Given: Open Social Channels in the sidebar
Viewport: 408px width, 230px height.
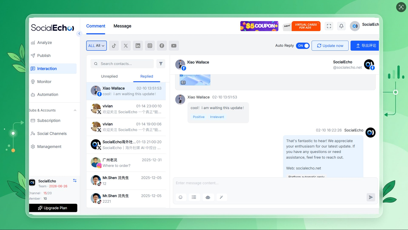Looking at the screenshot, I should pyautogui.click(x=53, y=134).
